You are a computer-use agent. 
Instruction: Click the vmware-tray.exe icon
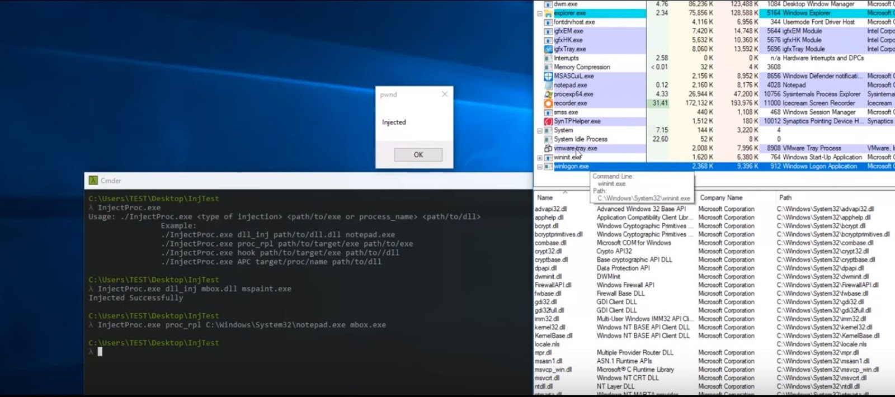coord(549,148)
